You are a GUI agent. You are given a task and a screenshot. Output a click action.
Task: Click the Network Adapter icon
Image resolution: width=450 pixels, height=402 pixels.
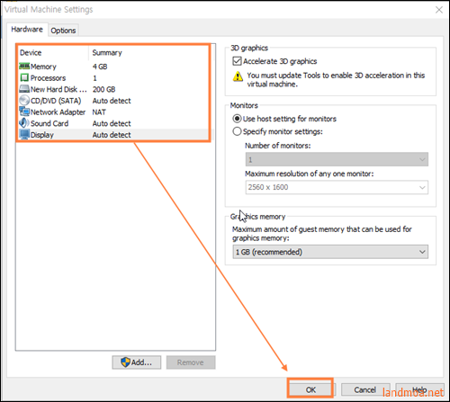[24, 112]
